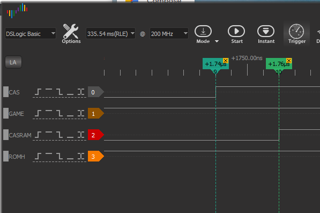Open the DSLogic Basic device dropdown
Screen dimensions: 320x213
(31, 34)
